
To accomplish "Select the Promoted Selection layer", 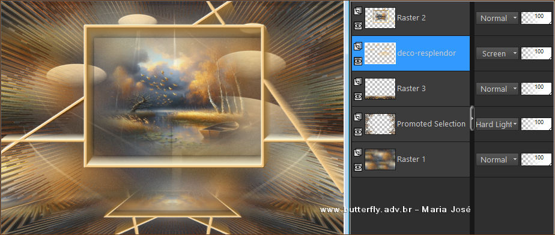I will (x=411, y=124).
